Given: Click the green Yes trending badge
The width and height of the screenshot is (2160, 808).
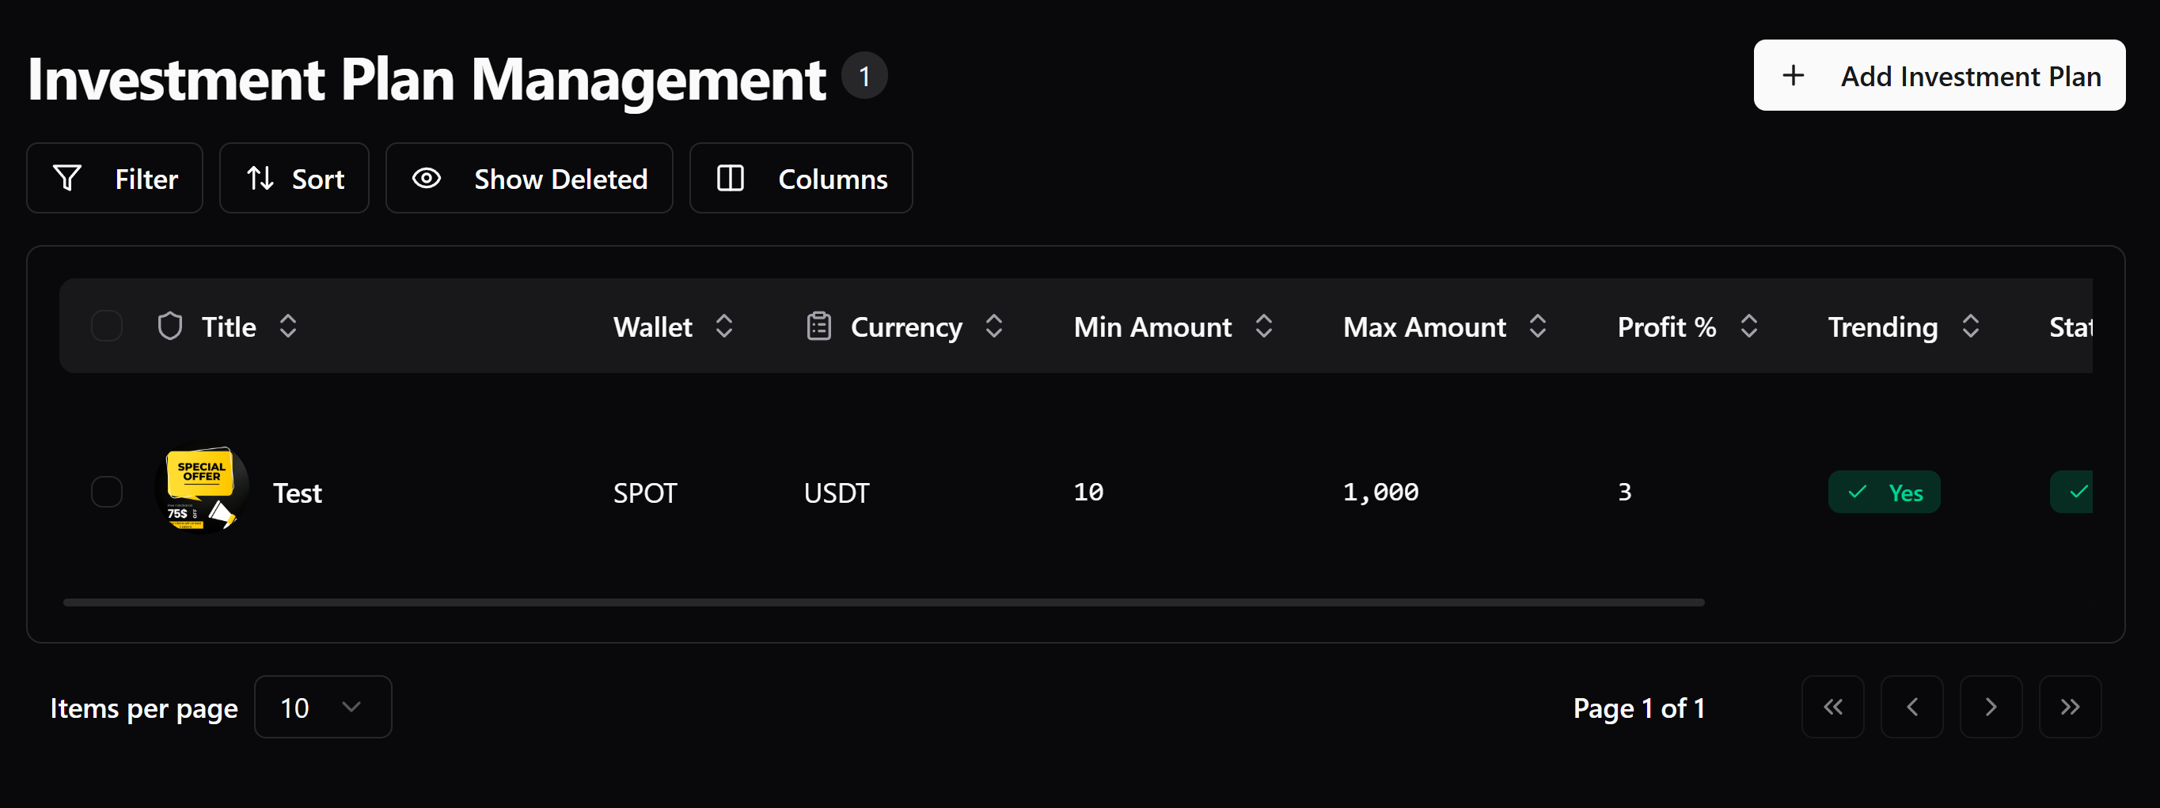Looking at the screenshot, I should (1883, 493).
